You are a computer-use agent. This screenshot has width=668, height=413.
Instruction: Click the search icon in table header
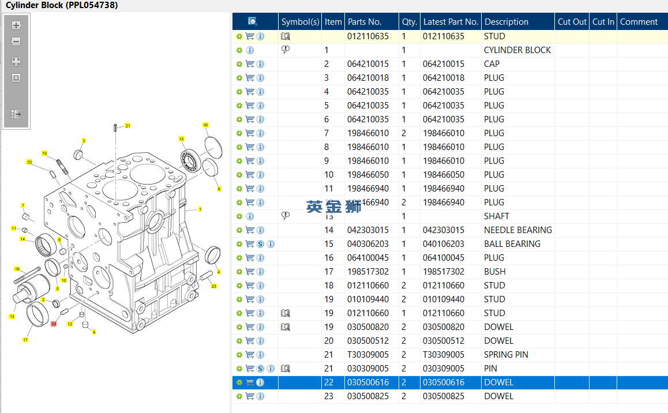[252, 21]
